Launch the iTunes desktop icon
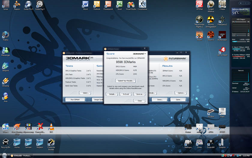The height and width of the screenshot is (158, 252). [6, 128]
